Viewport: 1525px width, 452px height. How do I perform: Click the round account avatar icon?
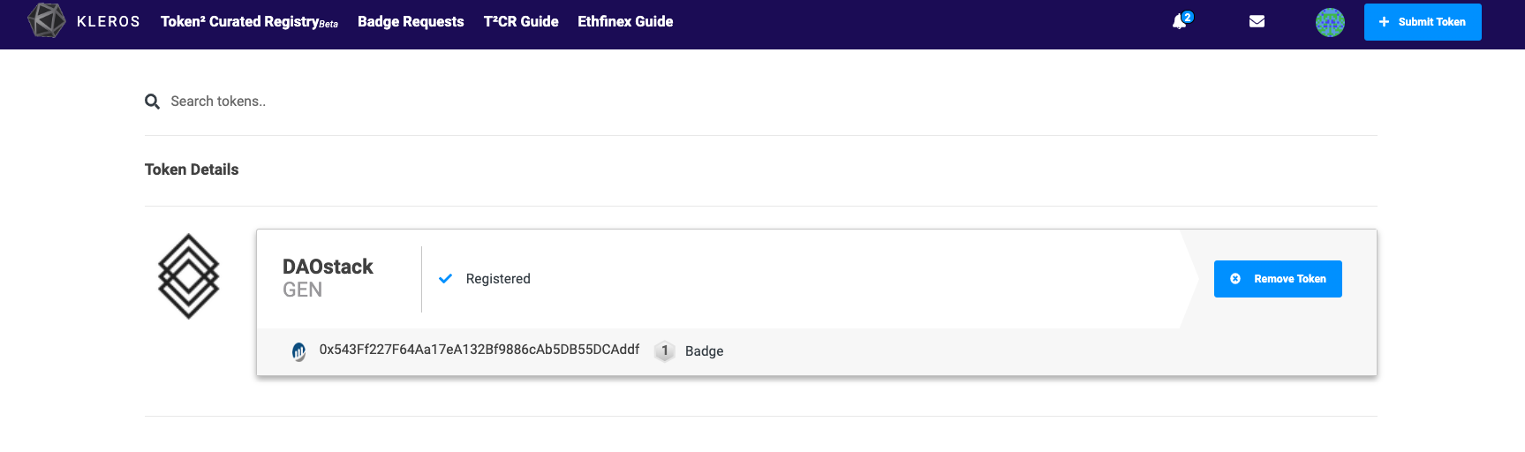1330,22
